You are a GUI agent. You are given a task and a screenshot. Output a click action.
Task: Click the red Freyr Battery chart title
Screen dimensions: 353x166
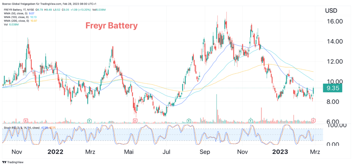[111, 26]
